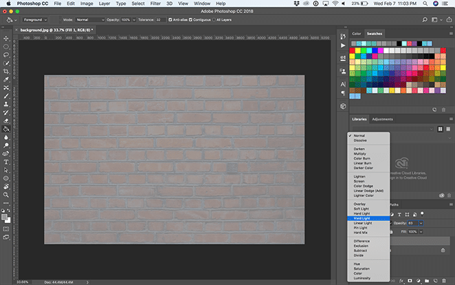Select the Paint Bucket tool
The width and height of the screenshot is (455, 285).
click(x=6, y=129)
